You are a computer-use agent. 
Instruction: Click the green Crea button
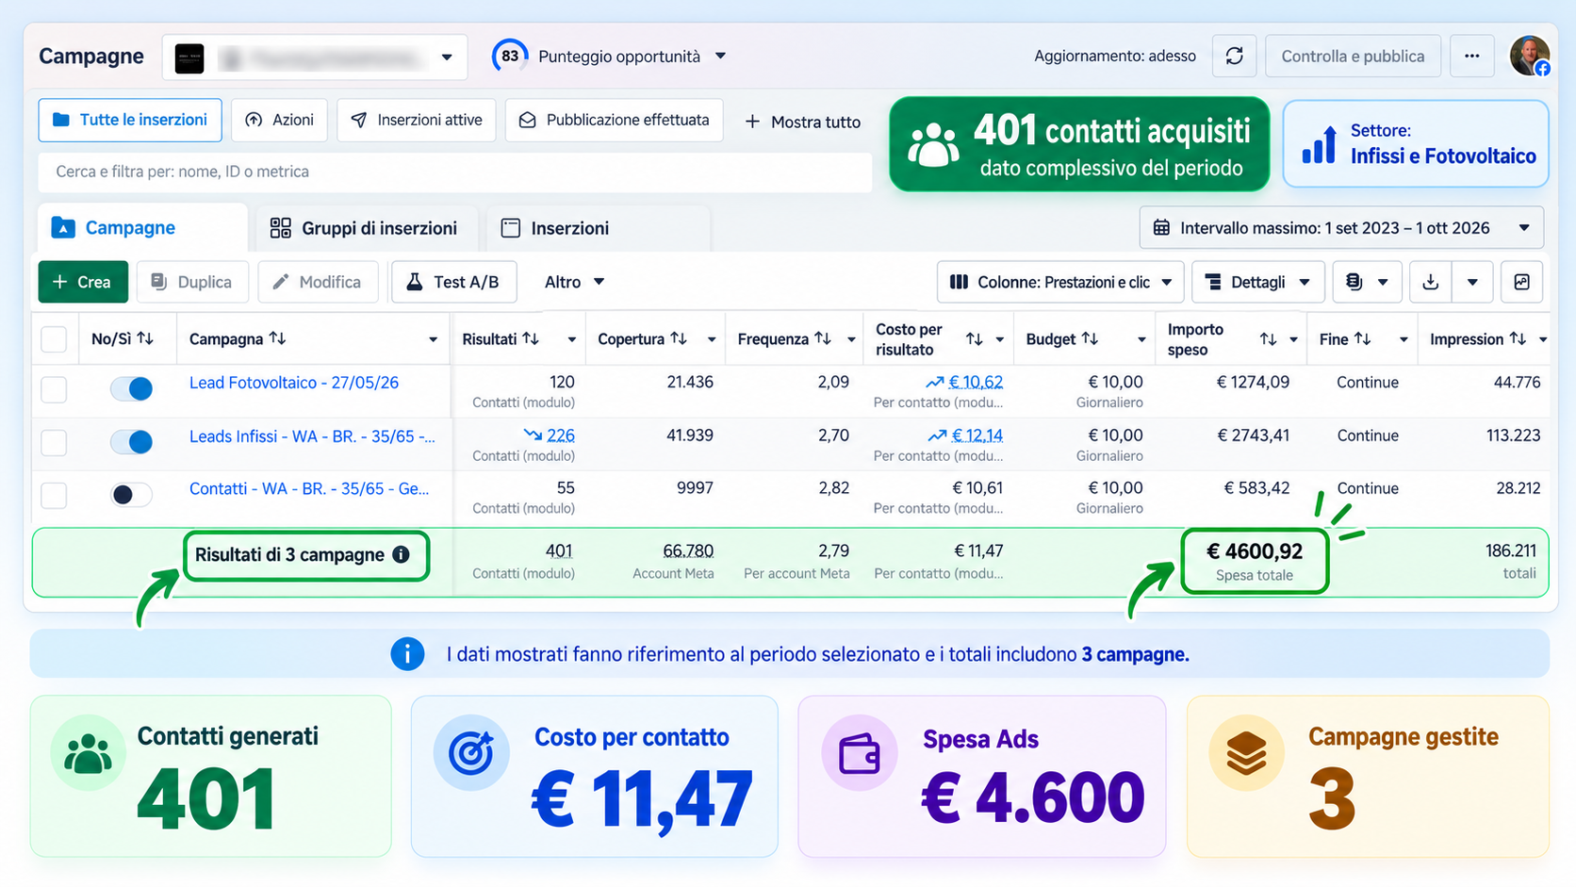click(83, 282)
